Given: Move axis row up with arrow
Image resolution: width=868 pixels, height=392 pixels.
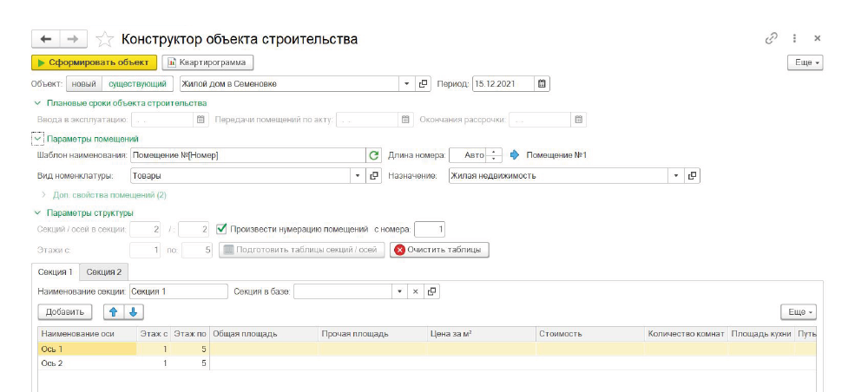Looking at the screenshot, I should click(x=112, y=312).
